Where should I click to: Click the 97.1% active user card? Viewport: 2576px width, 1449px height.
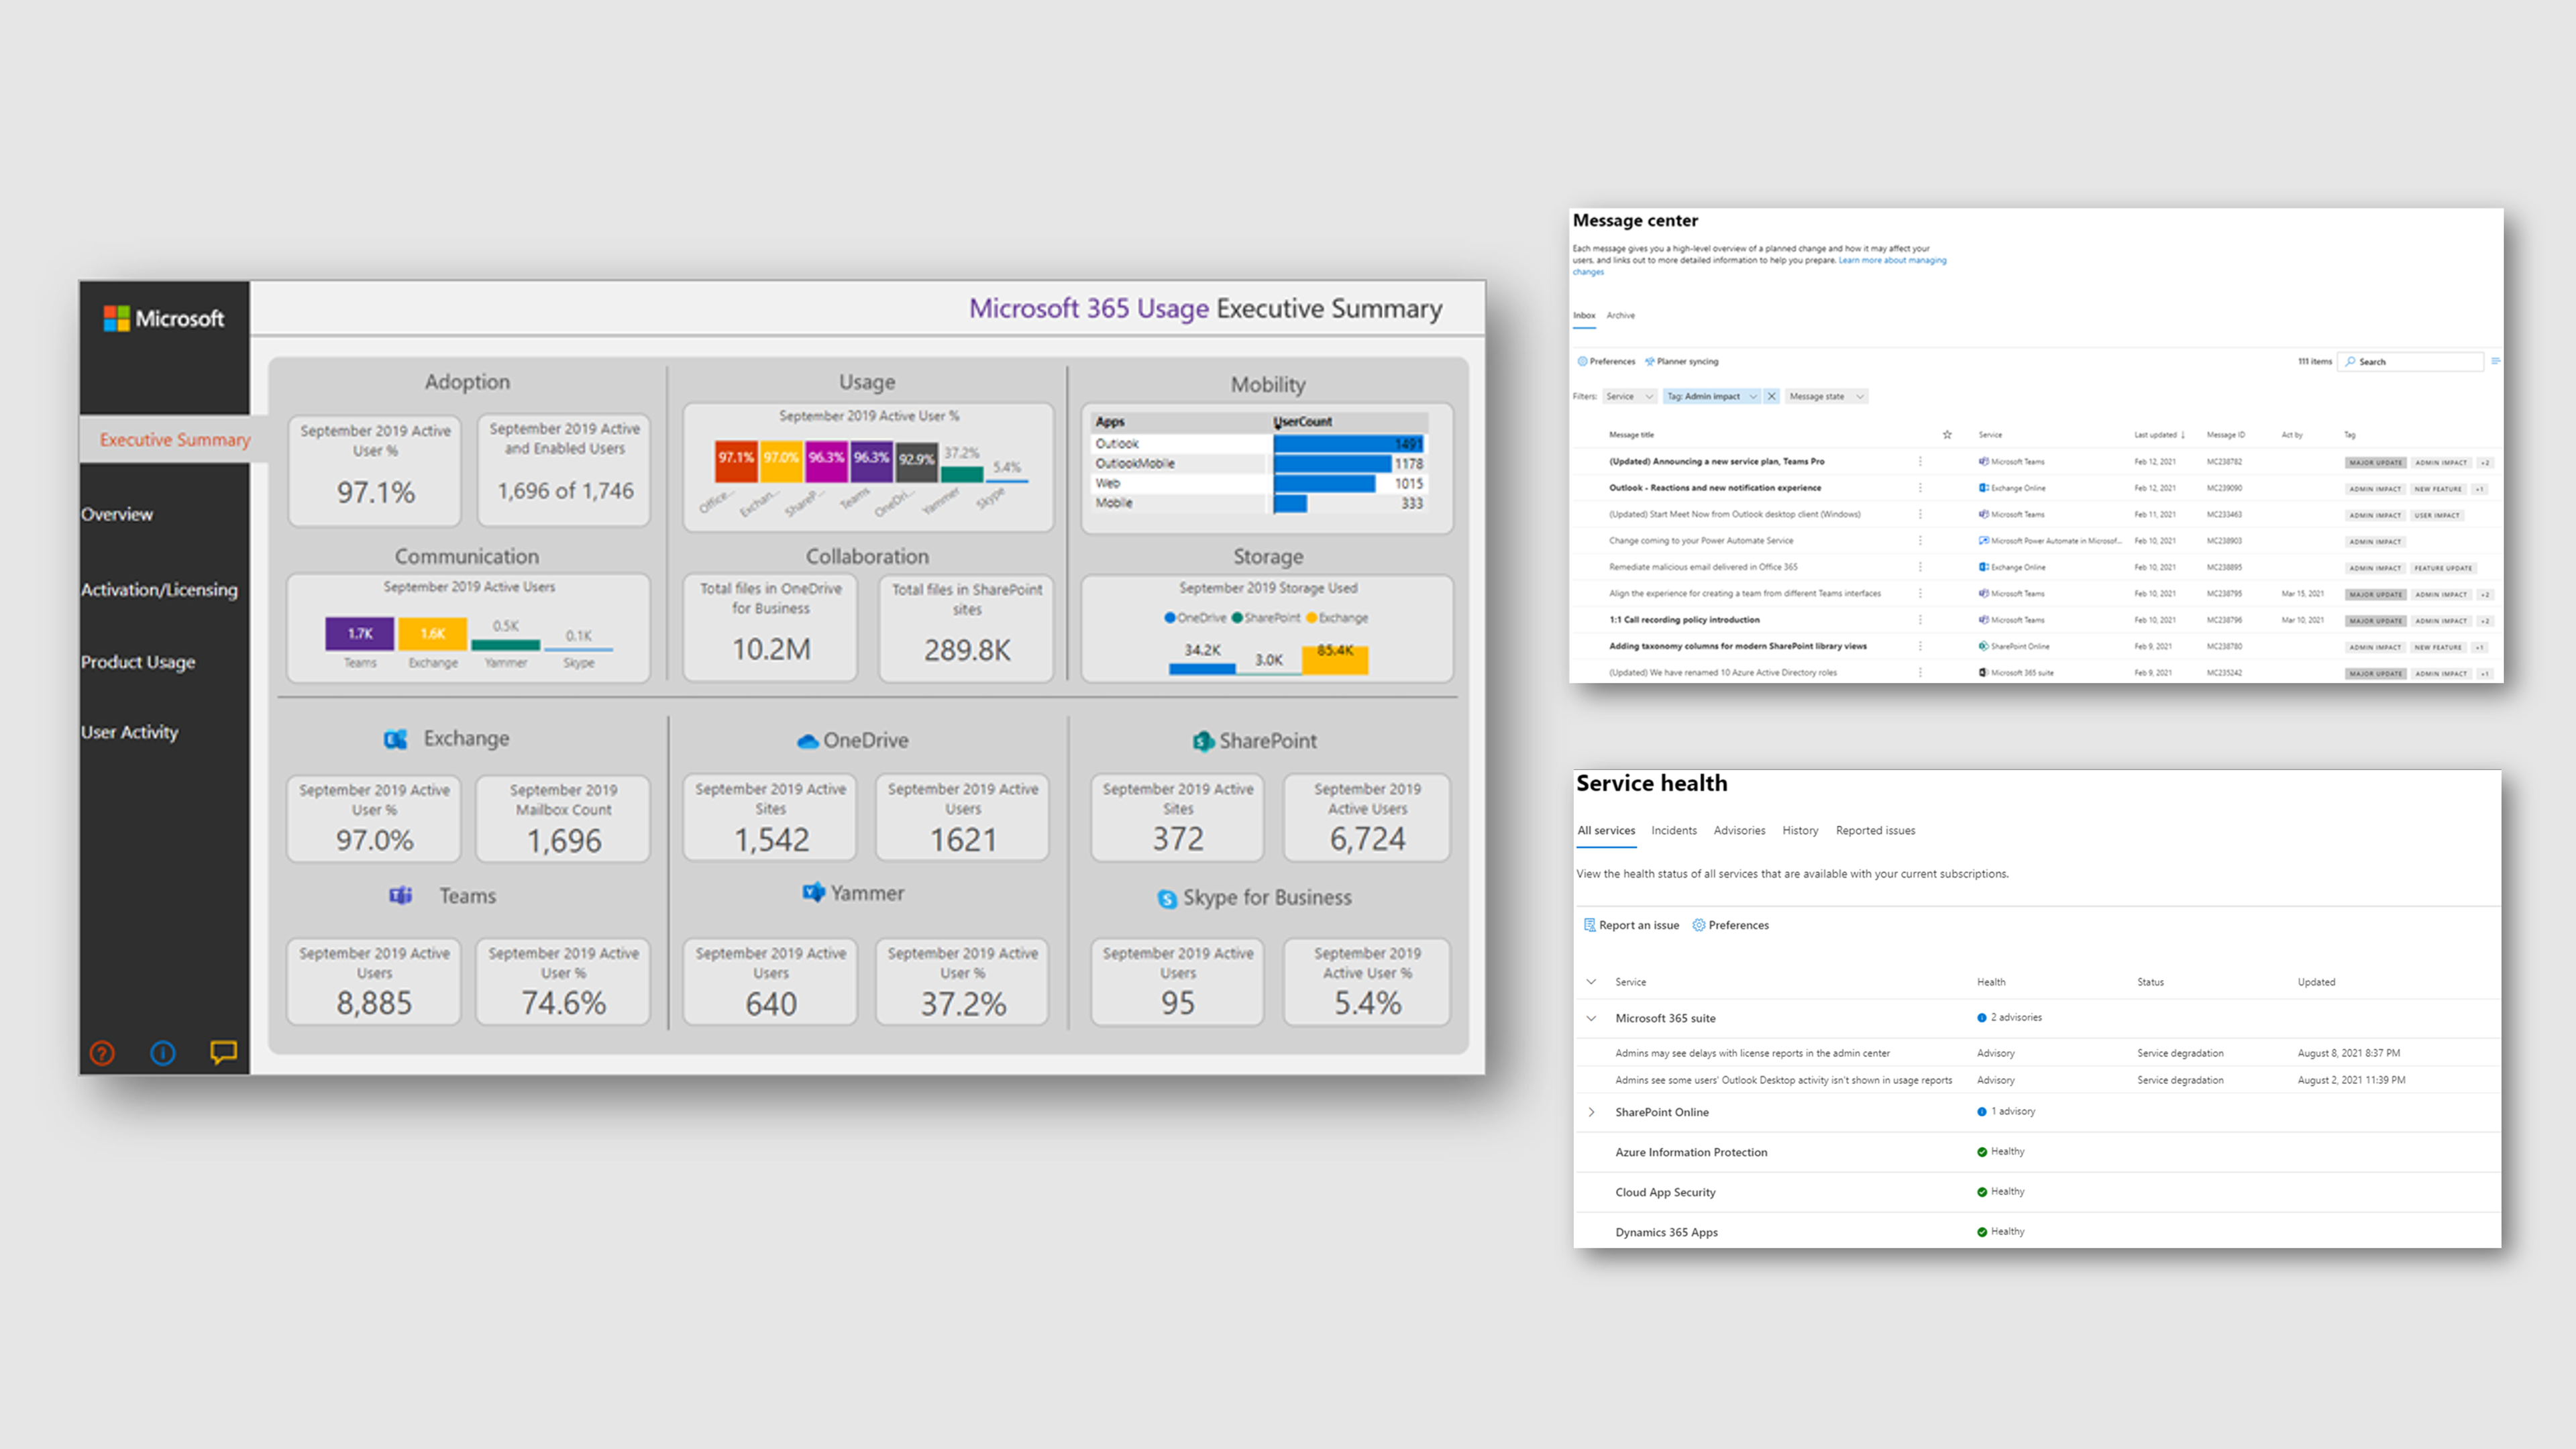375,470
